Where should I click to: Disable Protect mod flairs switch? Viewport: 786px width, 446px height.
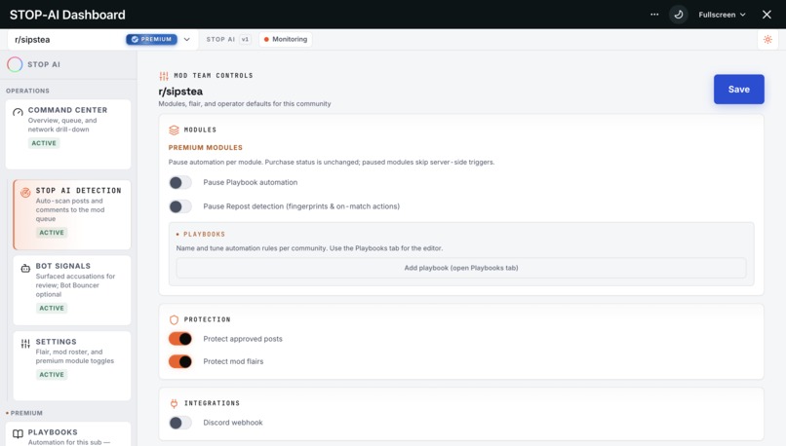tap(180, 361)
